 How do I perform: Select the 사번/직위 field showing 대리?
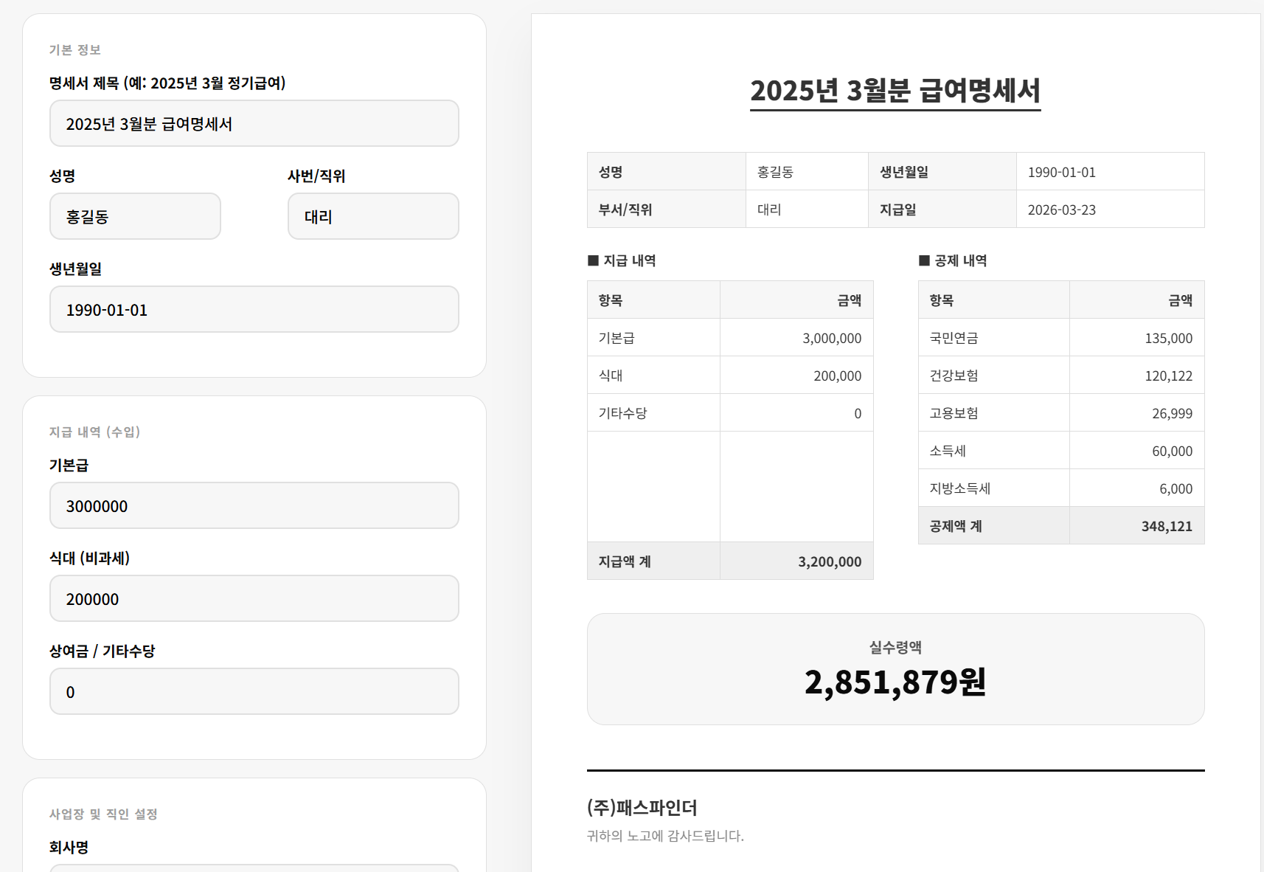click(x=372, y=217)
